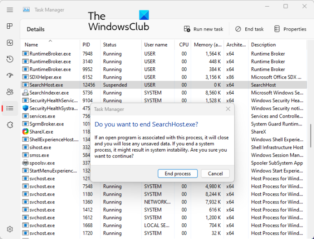Close the end process confirmation dialog
Viewport: 314px width, 239px height.
(228, 109)
